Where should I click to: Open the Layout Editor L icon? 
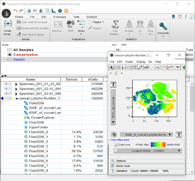tap(54, 11)
